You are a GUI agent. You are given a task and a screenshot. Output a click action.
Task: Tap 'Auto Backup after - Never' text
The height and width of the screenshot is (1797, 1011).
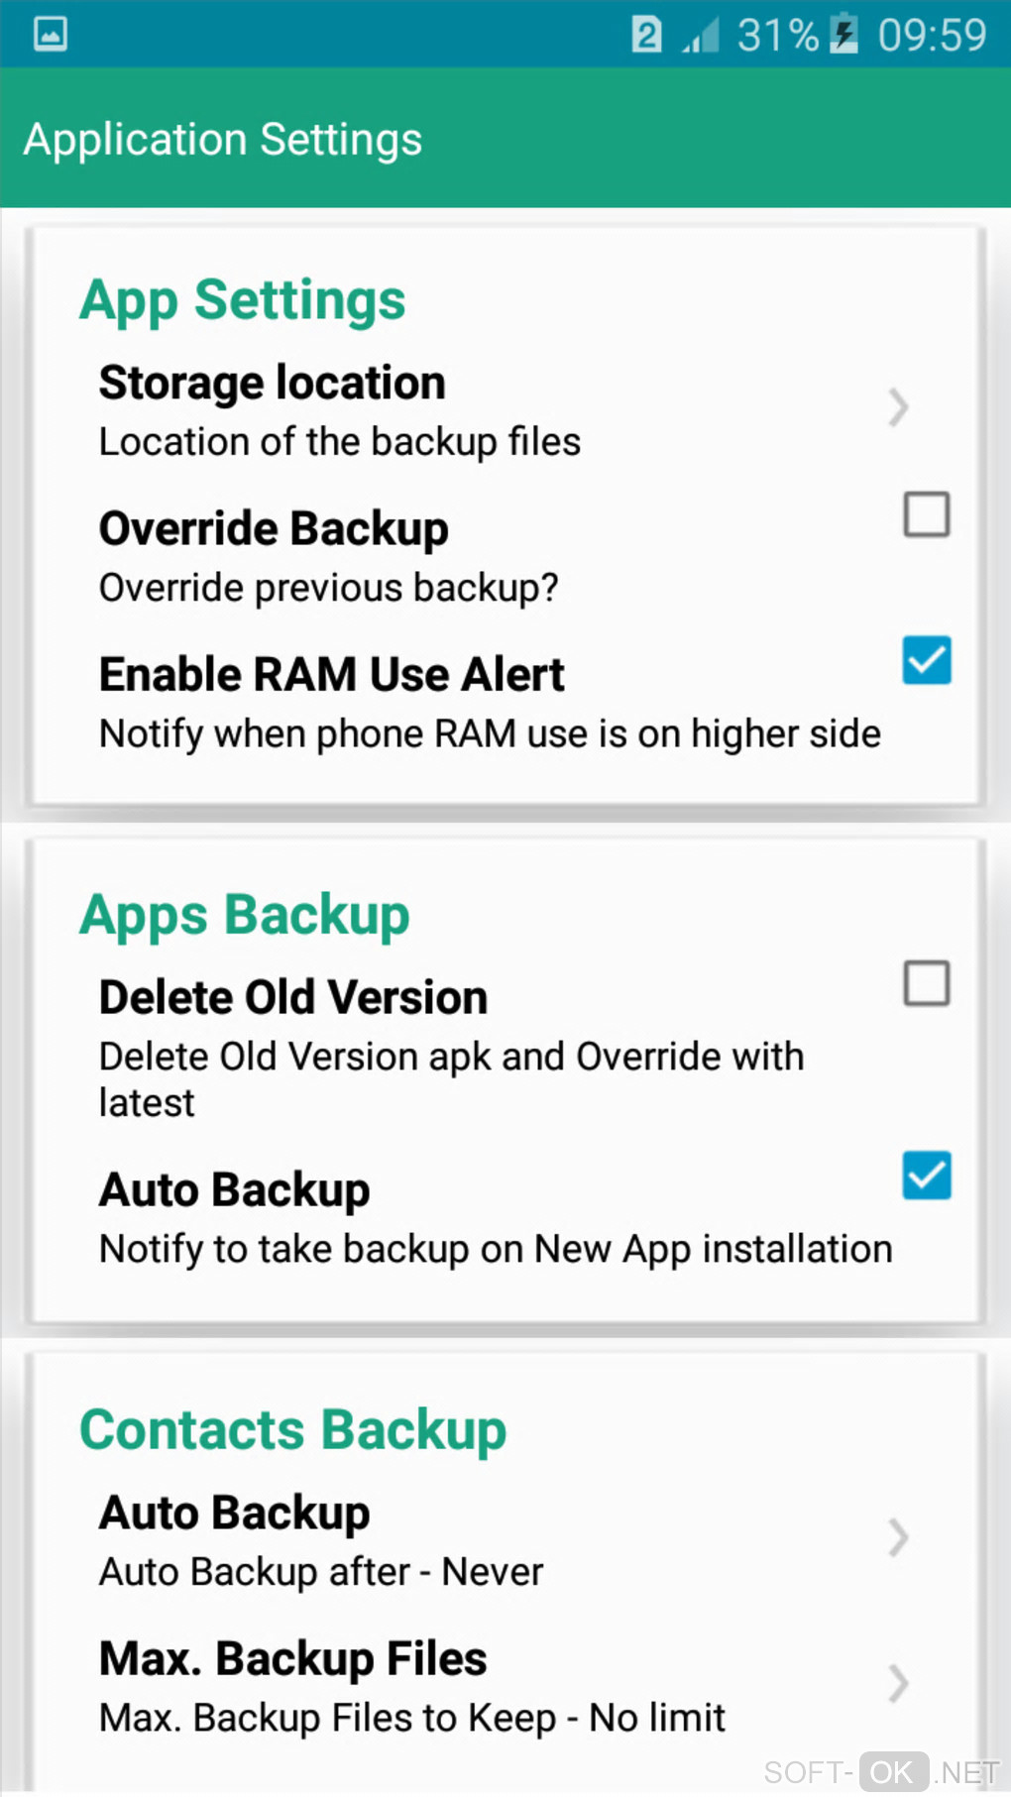tap(321, 1572)
